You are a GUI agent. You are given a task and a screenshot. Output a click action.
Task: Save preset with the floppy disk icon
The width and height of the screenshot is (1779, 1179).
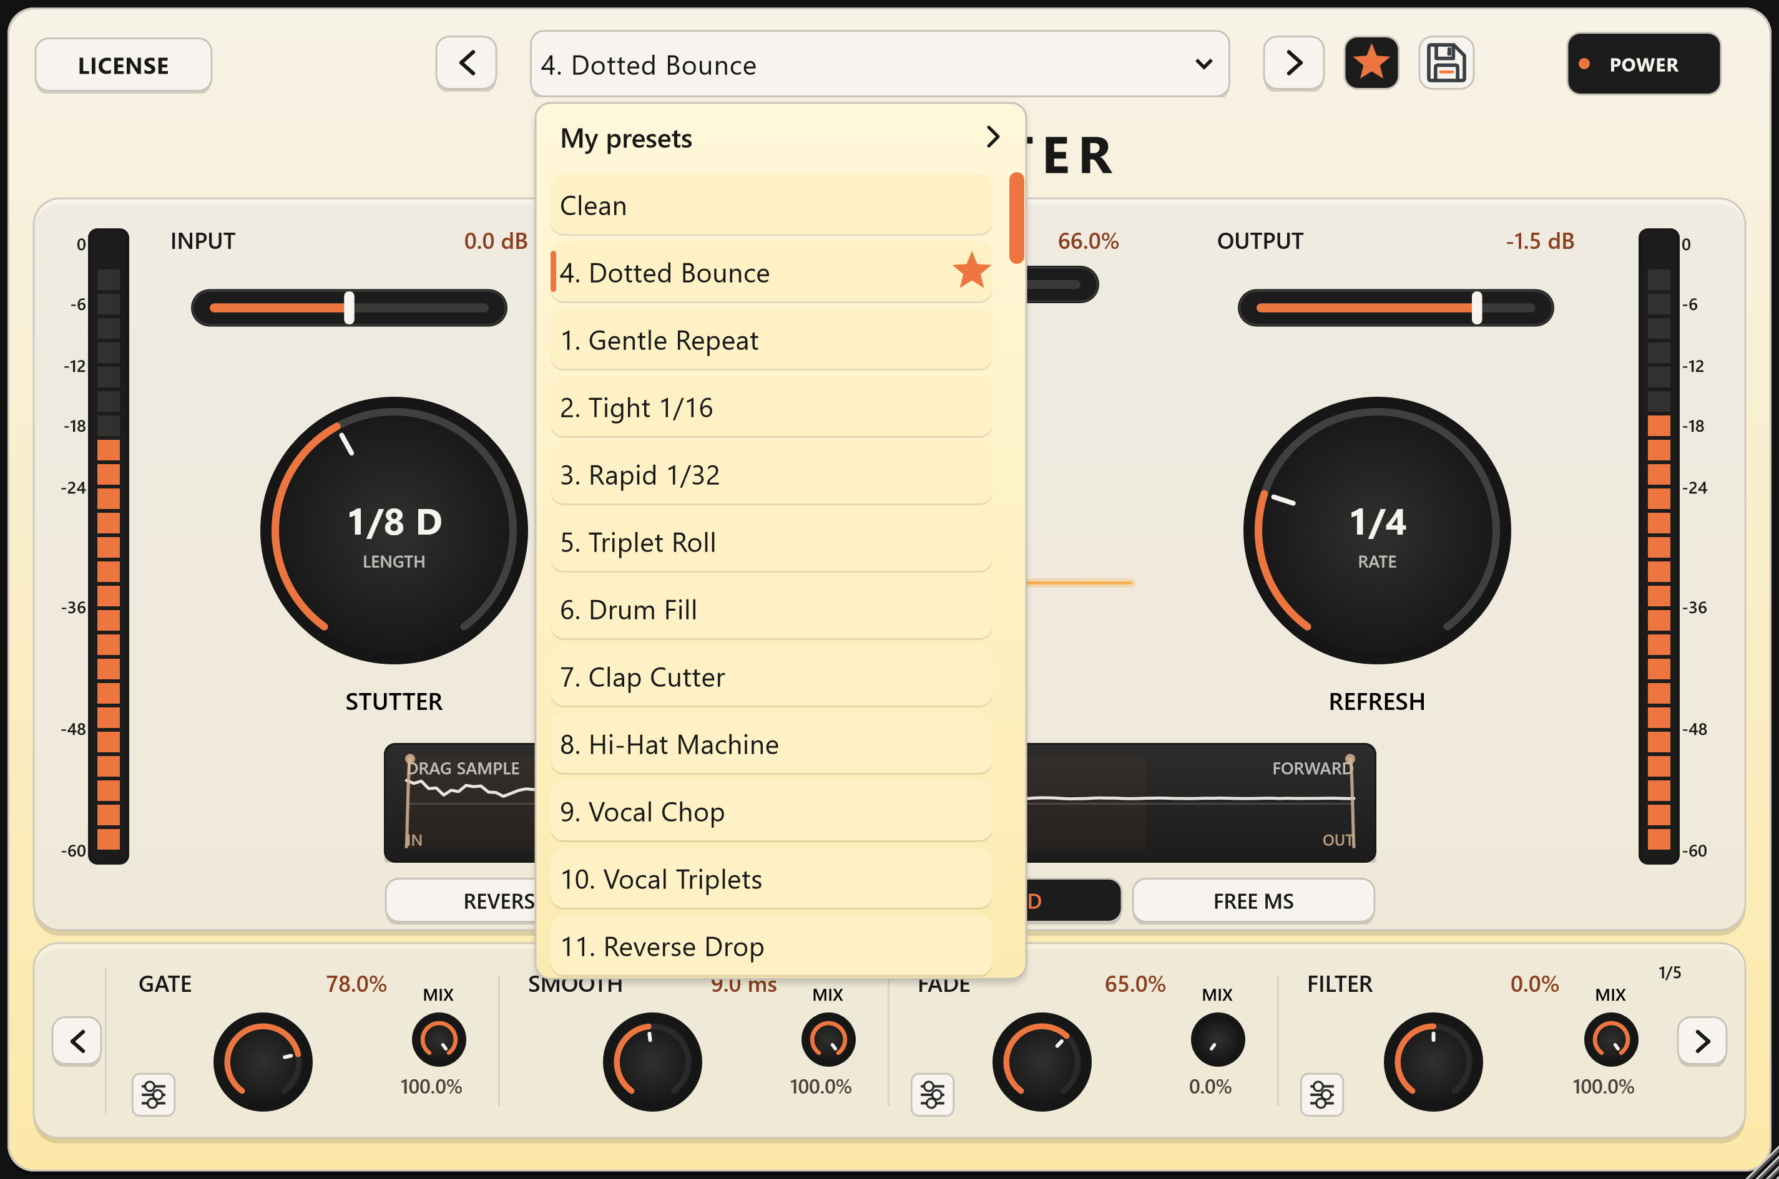pos(1446,63)
